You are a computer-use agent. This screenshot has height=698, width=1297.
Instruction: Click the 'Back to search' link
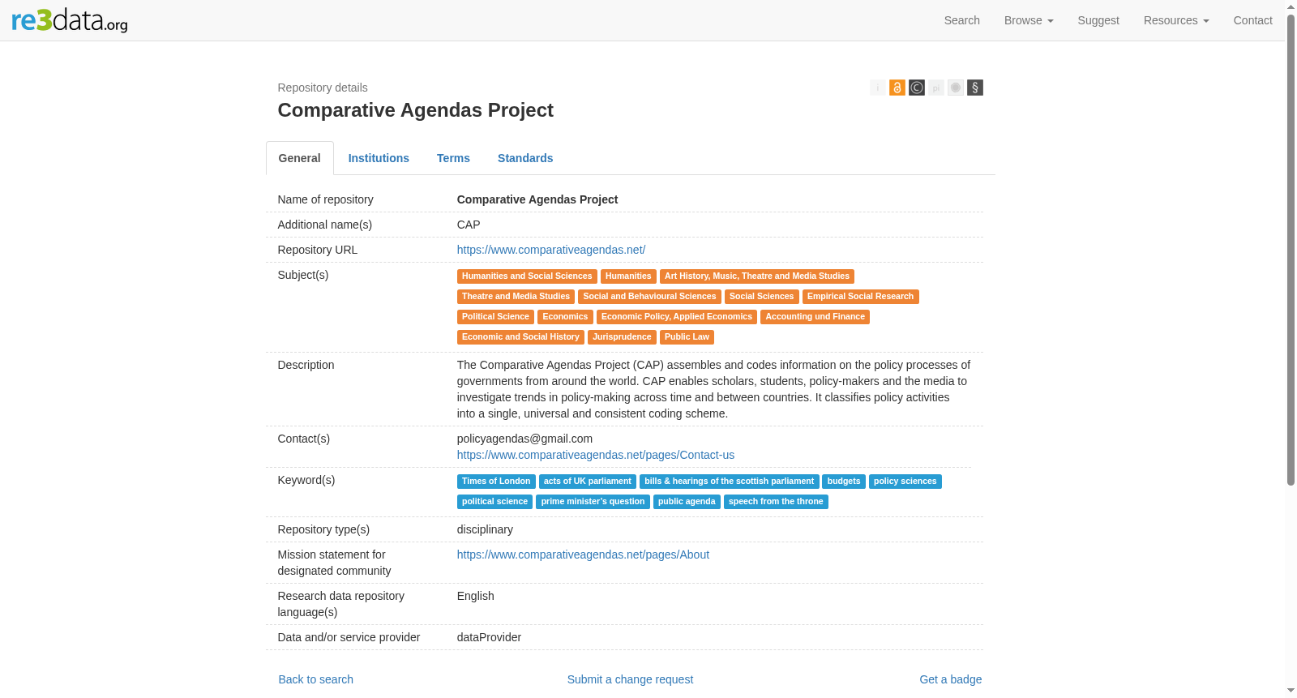[x=316, y=679]
